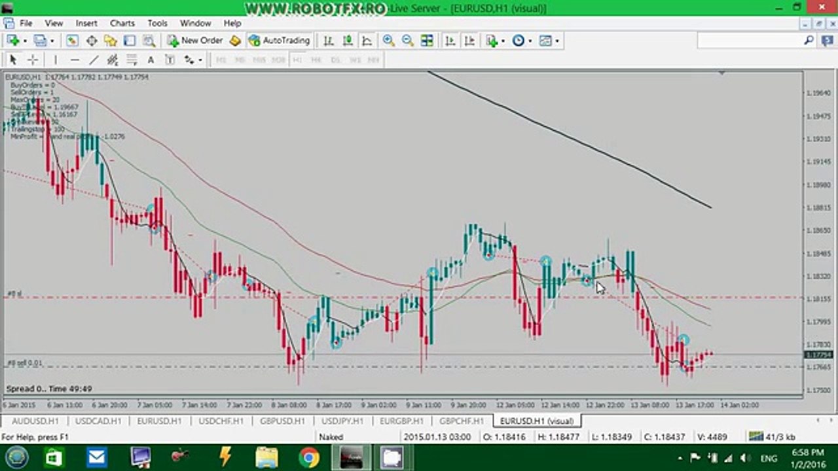Toggle the AutoTrading button

point(279,41)
